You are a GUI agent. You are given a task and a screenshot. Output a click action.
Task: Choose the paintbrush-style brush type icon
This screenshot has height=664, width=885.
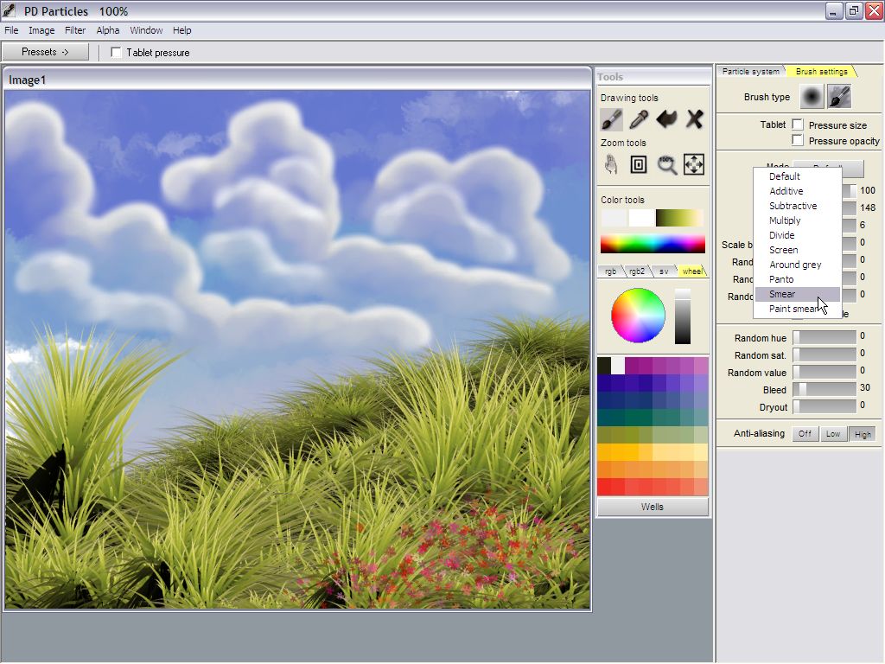[838, 97]
